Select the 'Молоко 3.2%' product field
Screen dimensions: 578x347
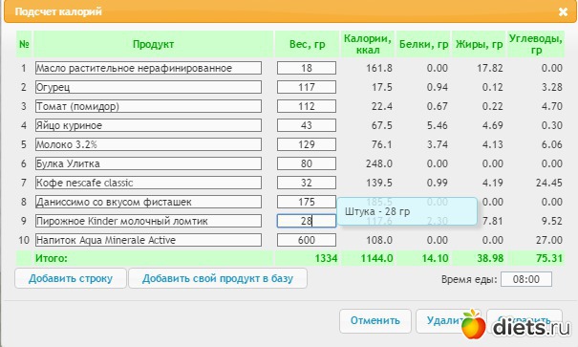[148, 144]
